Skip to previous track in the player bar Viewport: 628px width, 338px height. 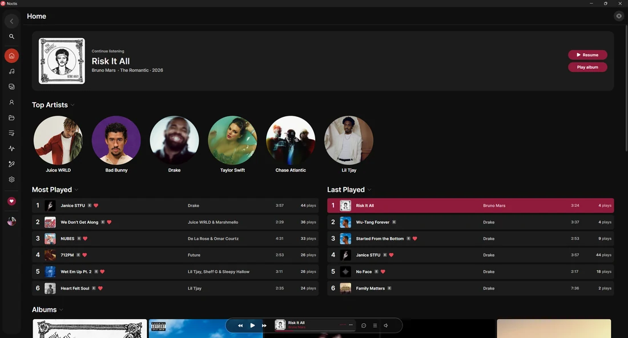click(240, 325)
